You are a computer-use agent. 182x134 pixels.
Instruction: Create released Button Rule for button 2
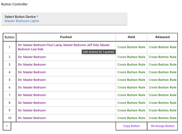tap(162, 57)
